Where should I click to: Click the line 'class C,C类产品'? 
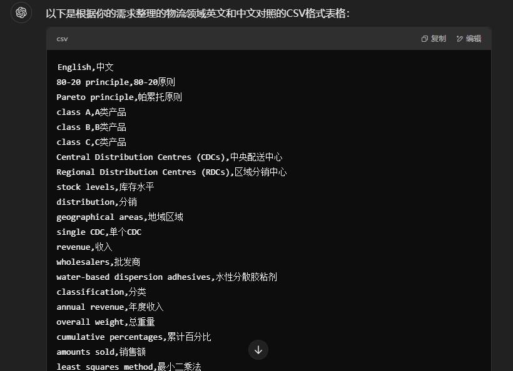[91, 142]
